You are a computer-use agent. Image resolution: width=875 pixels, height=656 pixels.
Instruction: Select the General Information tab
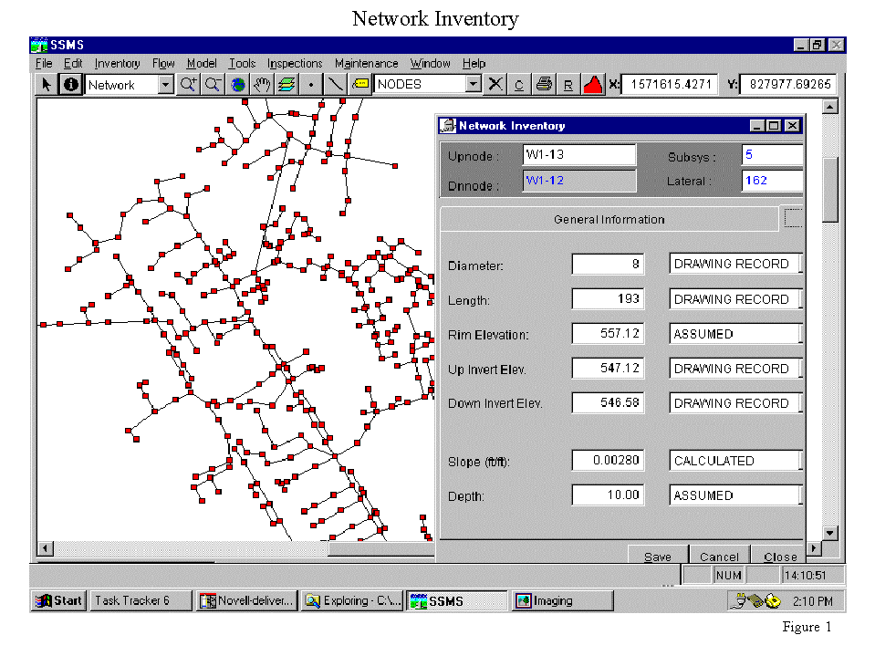609,220
